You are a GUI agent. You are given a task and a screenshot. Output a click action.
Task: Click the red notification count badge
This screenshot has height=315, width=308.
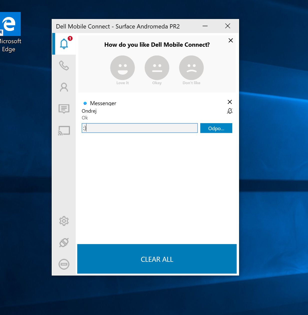tap(70, 38)
